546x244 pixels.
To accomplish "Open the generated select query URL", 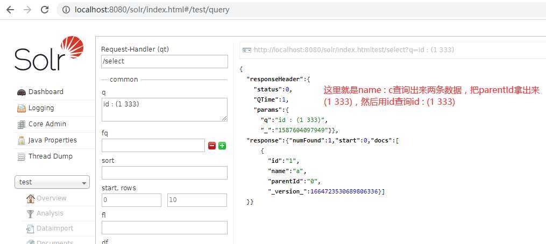I will coord(354,50).
